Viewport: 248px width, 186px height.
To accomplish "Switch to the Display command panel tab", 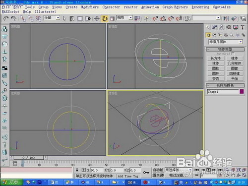I will click(x=236, y=27).
